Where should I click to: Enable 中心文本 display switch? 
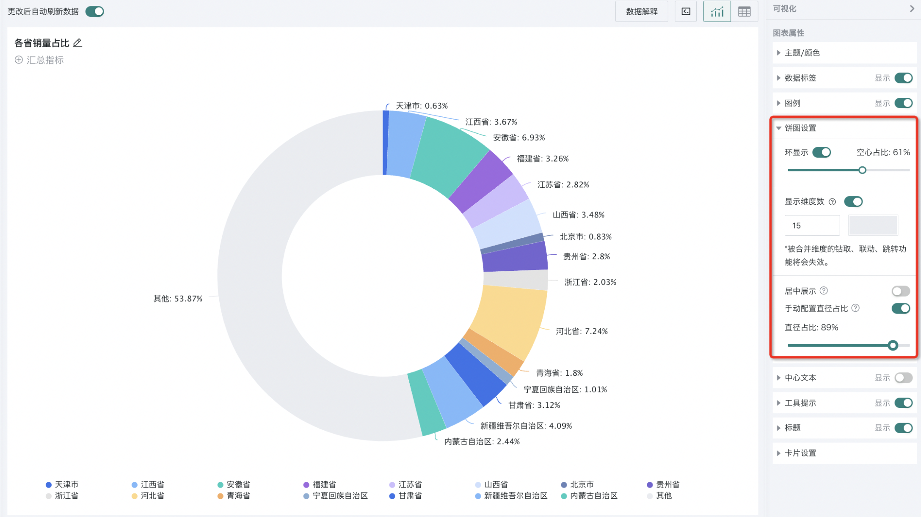click(904, 378)
